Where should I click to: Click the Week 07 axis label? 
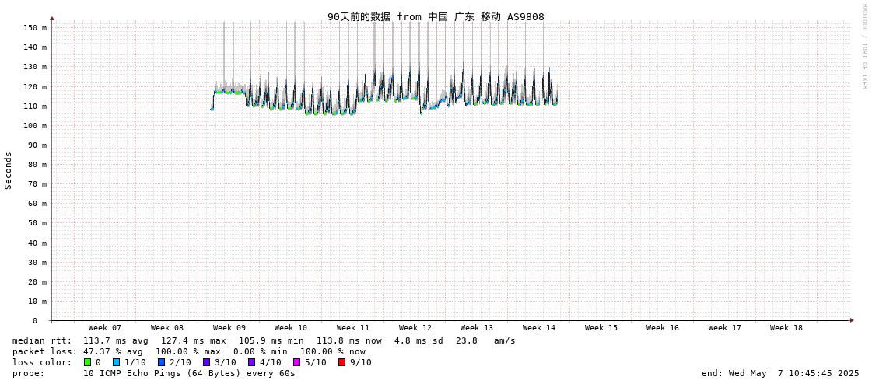pyautogui.click(x=104, y=328)
